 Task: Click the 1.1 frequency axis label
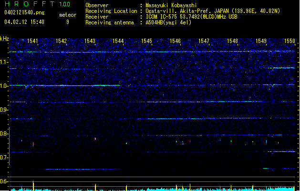point(4,62)
